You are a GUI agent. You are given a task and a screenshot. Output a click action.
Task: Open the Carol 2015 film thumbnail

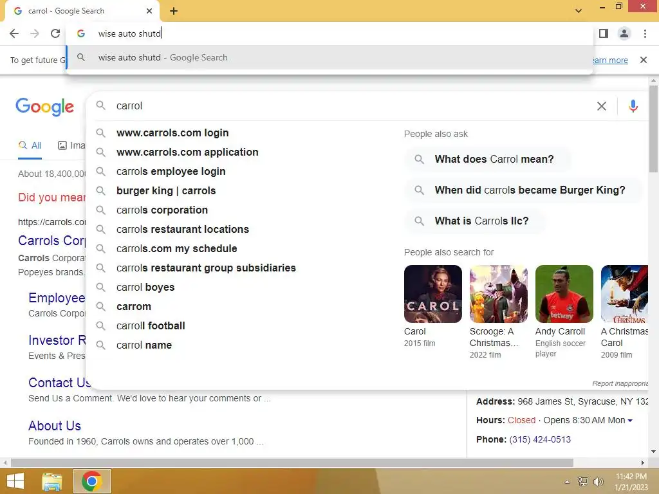click(x=433, y=293)
